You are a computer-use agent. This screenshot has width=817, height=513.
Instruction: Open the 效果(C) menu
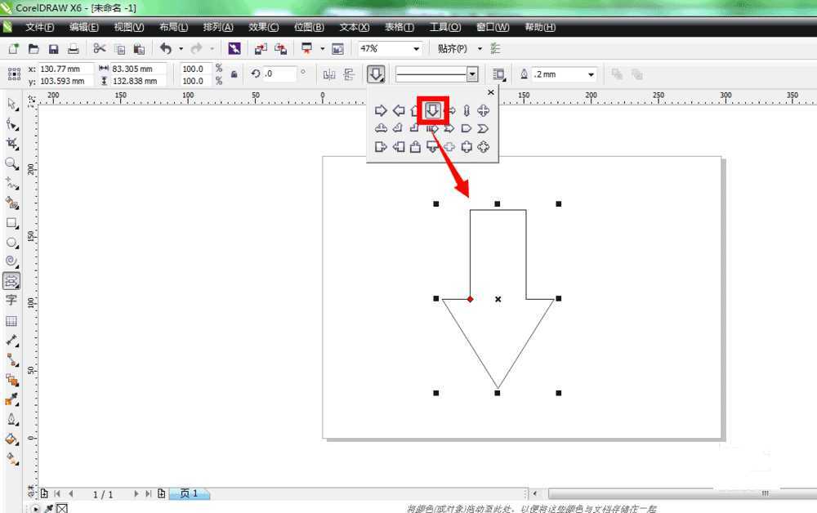click(x=263, y=27)
